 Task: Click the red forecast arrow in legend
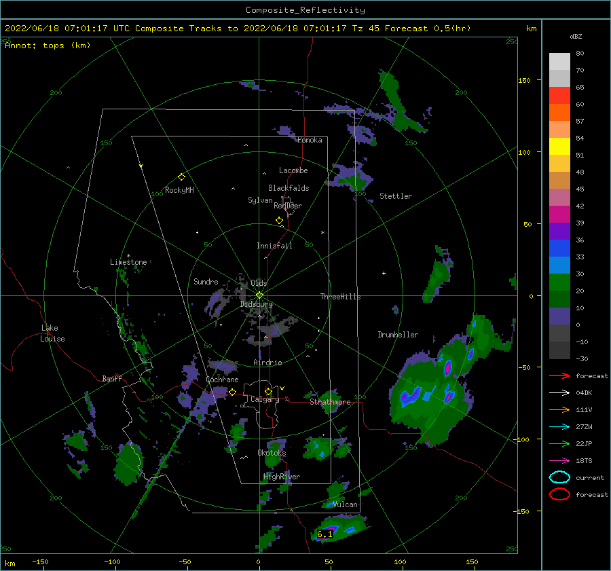559,375
